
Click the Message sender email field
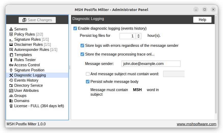tap(151, 64)
